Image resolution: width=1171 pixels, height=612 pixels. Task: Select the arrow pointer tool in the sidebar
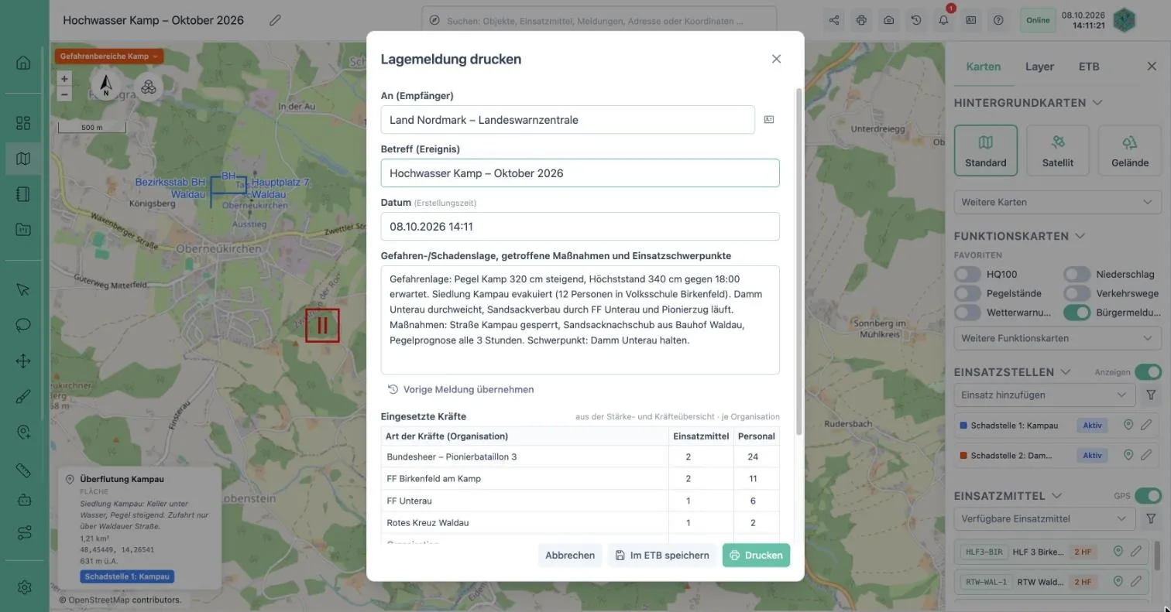click(x=23, y=289)
